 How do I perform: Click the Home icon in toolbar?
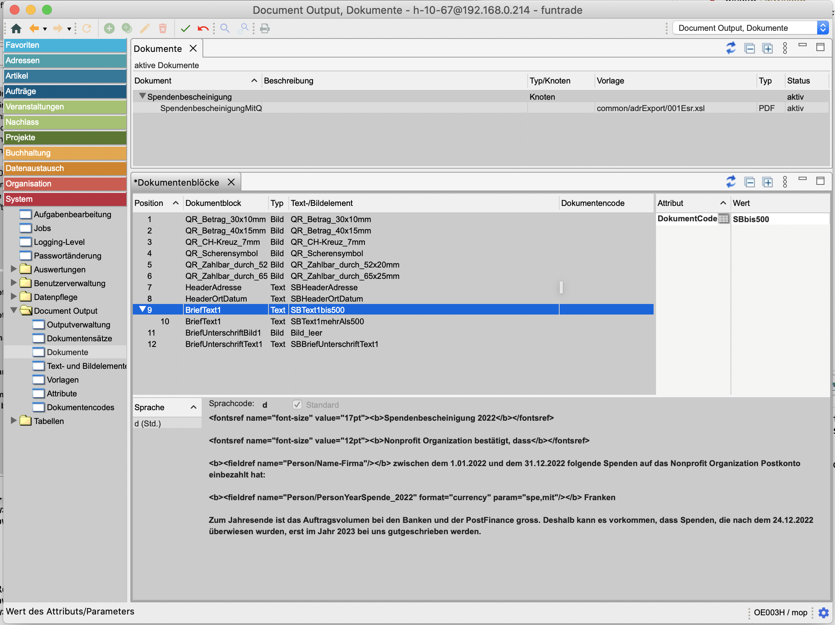pos(16,28)
